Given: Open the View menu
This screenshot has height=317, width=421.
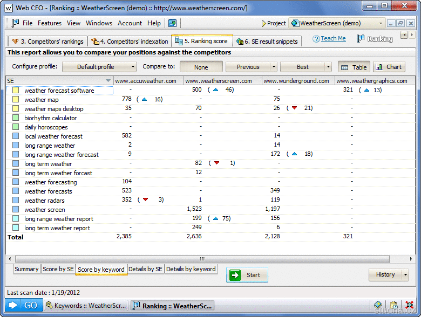Looking at the screenshot, I should pos(73,23).
